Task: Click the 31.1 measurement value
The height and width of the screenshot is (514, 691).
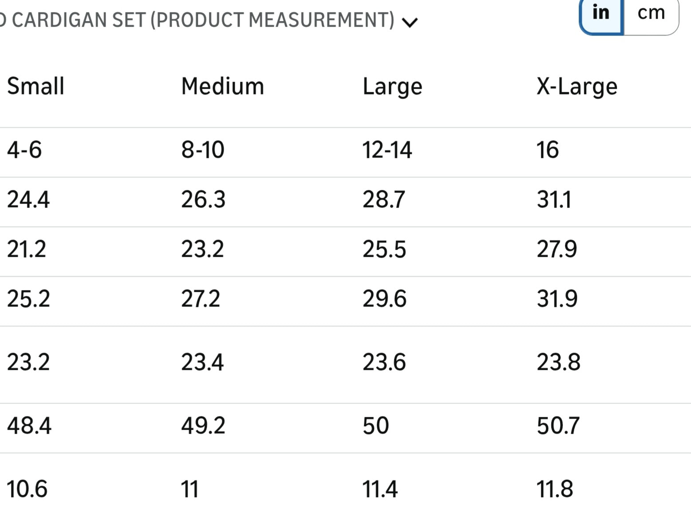Action: coord(554,200)
